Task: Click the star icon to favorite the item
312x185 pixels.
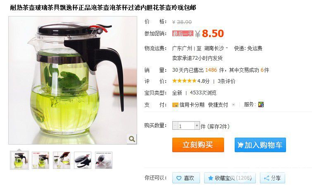Action: (210, 178)
